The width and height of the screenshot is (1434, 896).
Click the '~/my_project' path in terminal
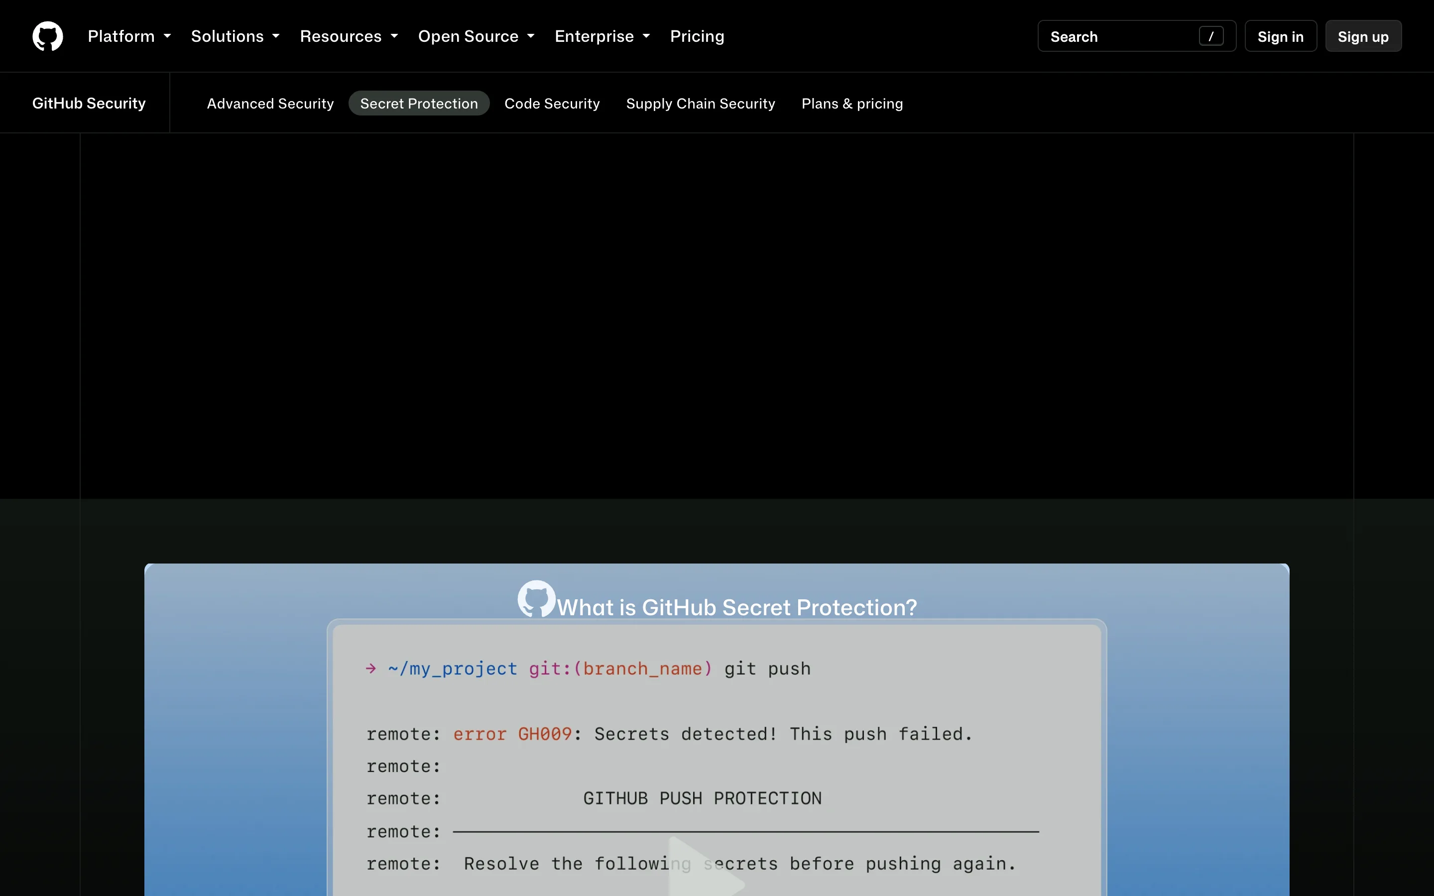tap(452, 669)
